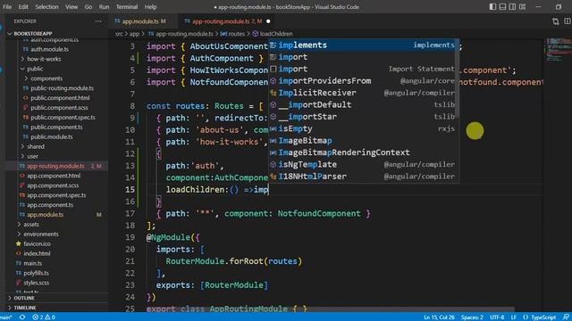Expand assets folder
The height and width of the screenshot is (321, 572).
pos(31,225)
